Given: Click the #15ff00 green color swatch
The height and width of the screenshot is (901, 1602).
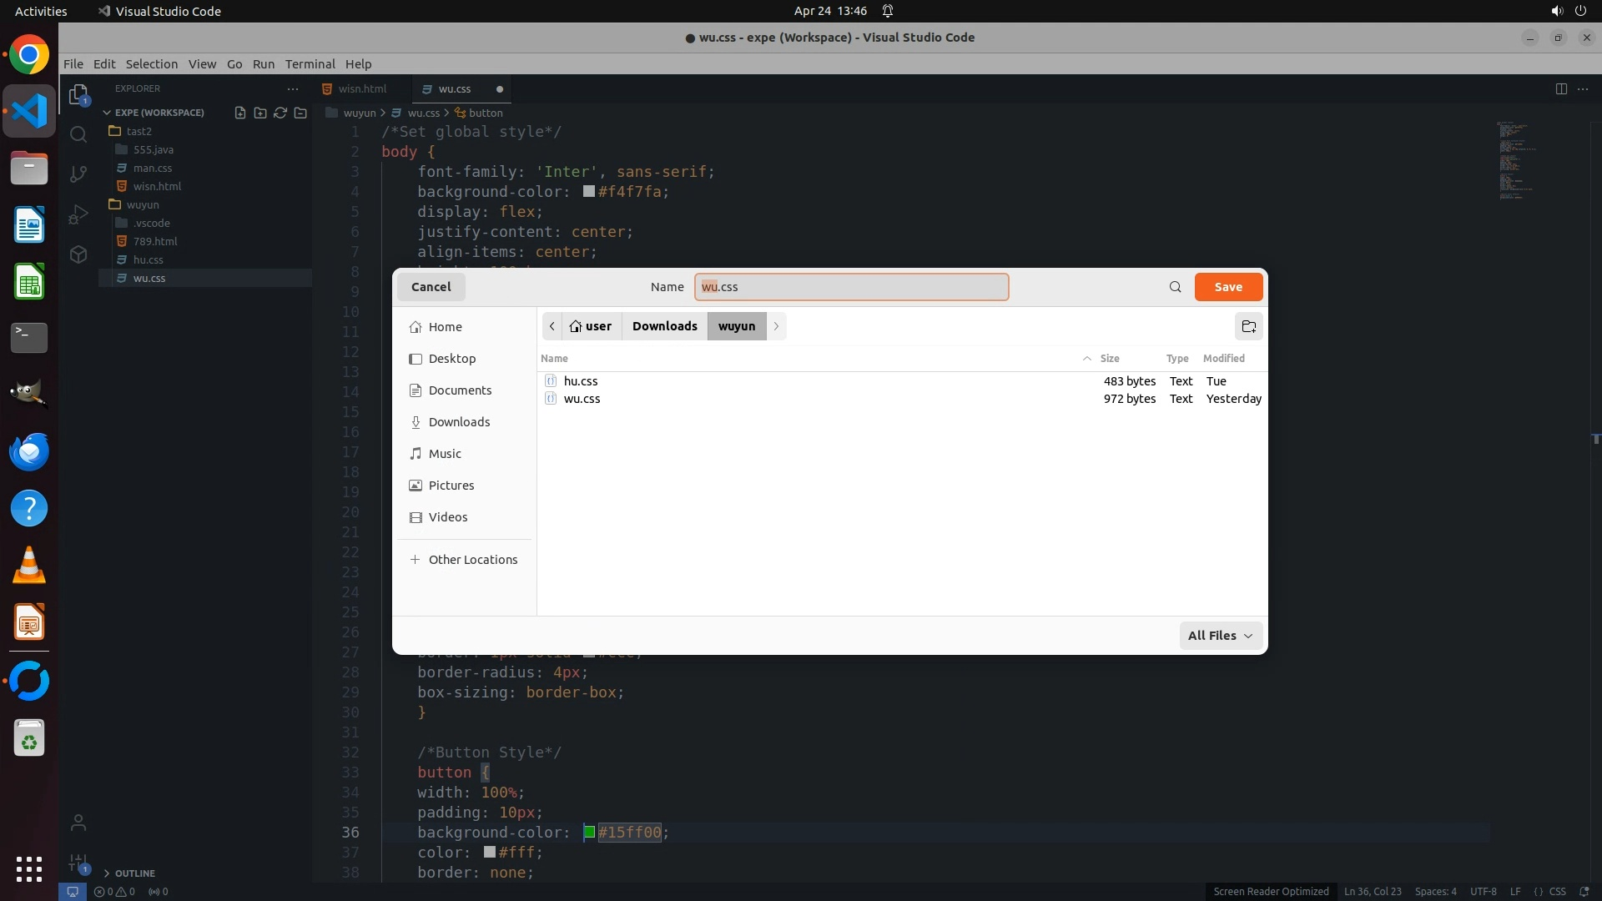Looking at the screenshot, I should 589,832.
